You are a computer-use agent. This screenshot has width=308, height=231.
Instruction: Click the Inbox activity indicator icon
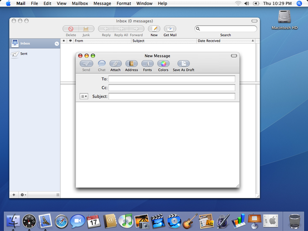[57, 43]
